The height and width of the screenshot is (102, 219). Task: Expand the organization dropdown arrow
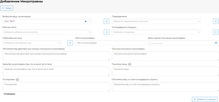tap(90, 21)
